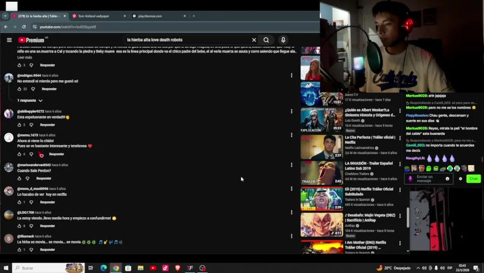Open the YouTube guide hamburger menu
484x273 pixels.
pos(9,40)
